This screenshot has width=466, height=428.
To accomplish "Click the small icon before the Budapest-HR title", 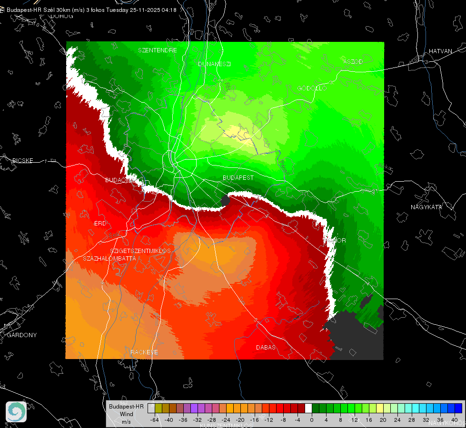I will pyautogui.click(x=2, y=10).
